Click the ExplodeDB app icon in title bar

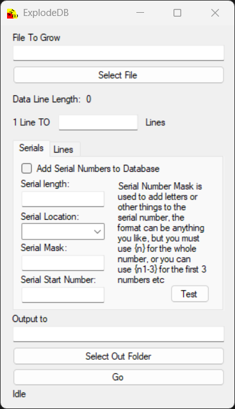(x=12, y=13)
